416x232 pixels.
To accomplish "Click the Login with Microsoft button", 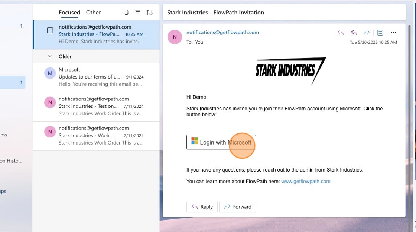I will tap(221, 142).
